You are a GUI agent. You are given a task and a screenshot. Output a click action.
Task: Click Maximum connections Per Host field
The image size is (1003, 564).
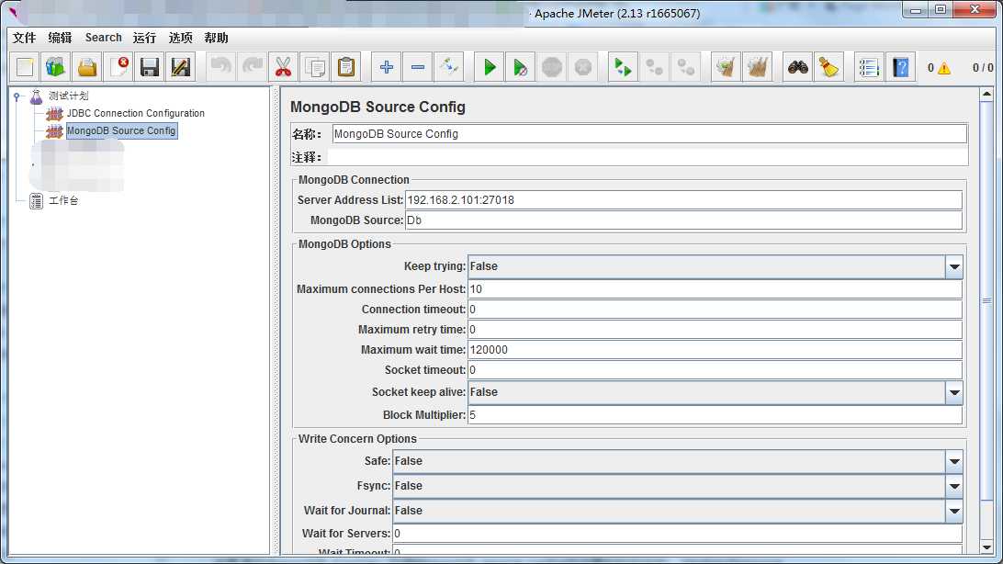[715, 289]
